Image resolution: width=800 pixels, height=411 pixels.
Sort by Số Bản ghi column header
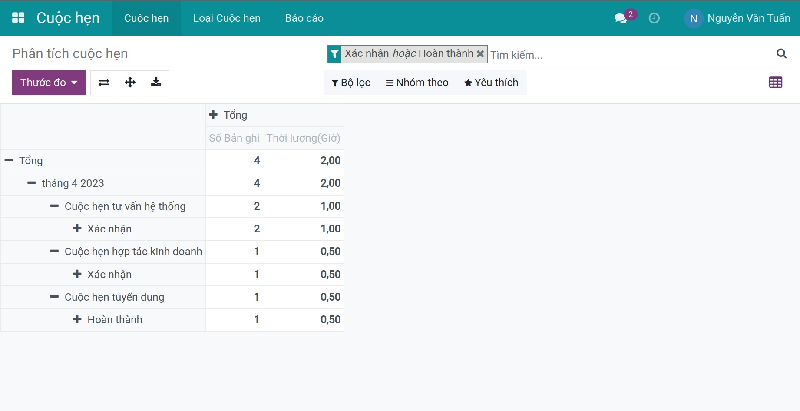coord(234,138)
